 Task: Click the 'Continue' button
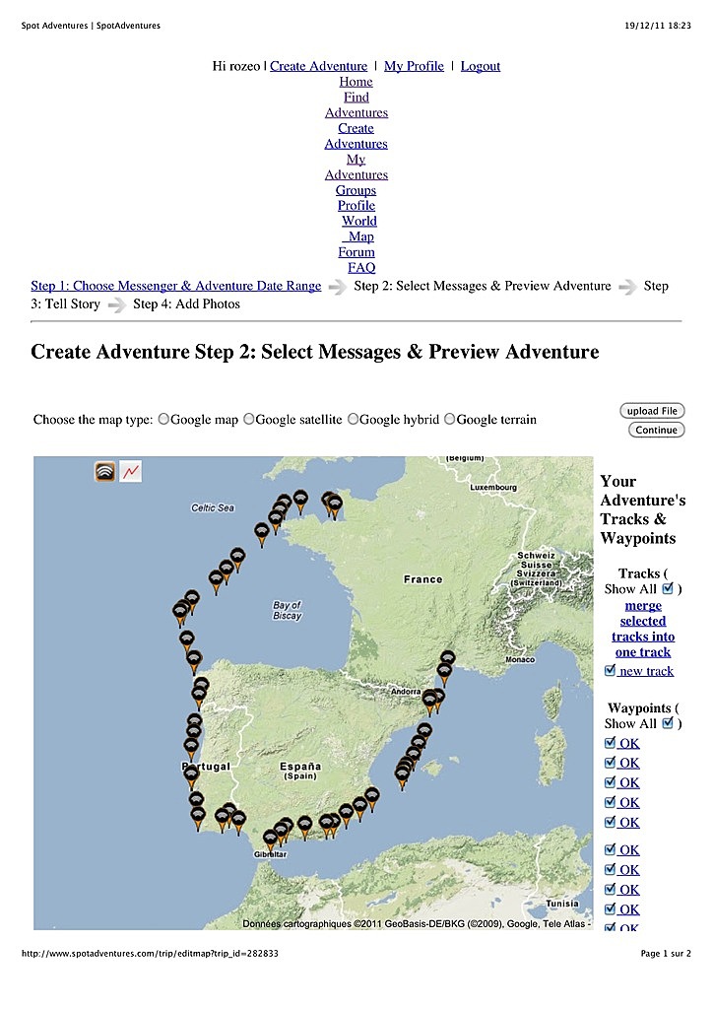coord(657,430)
